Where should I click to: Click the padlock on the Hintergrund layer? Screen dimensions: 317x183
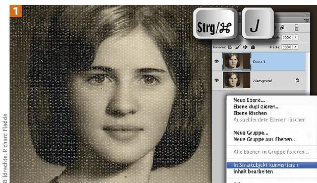[x=297, y=80]
